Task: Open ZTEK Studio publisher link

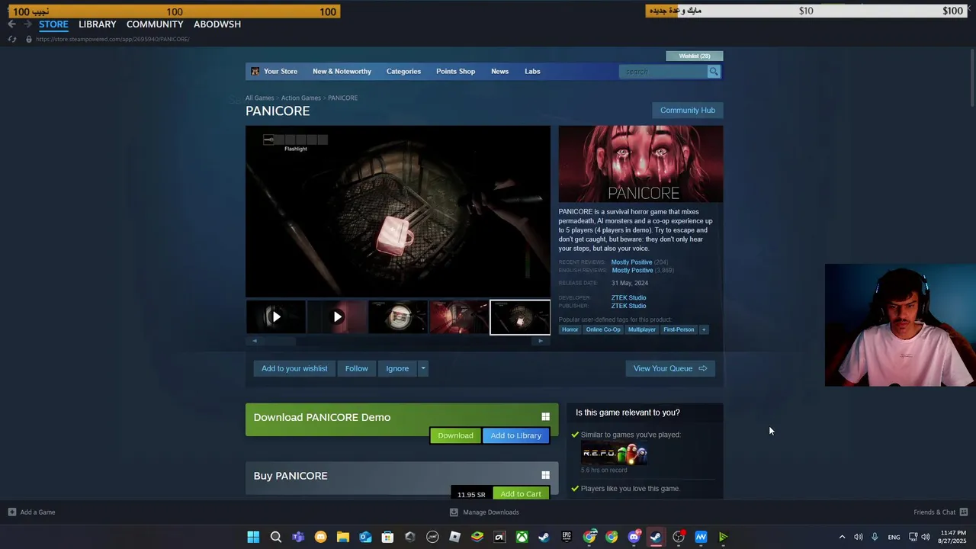Action: (x=628, y=306)
